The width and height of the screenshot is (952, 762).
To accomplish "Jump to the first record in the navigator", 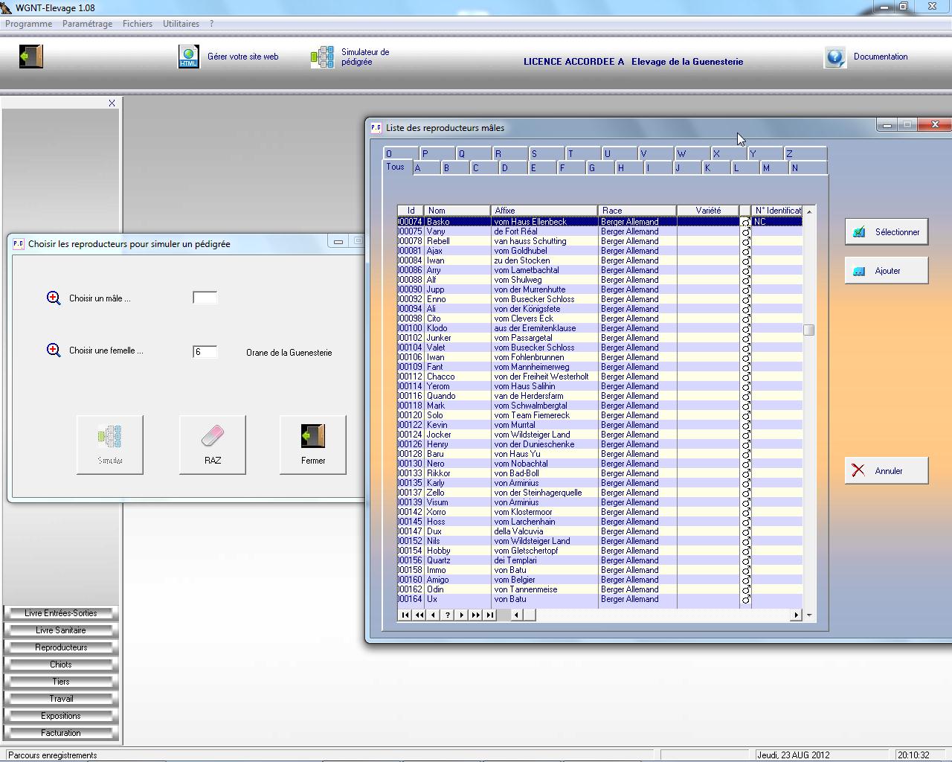I will (x=405, y=615).
